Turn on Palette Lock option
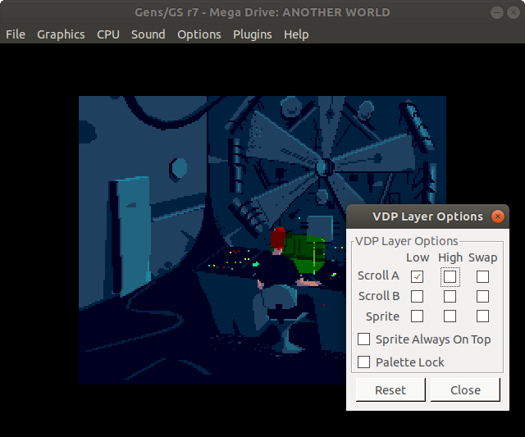Screen dimensions: 525x437 [364, 362]
